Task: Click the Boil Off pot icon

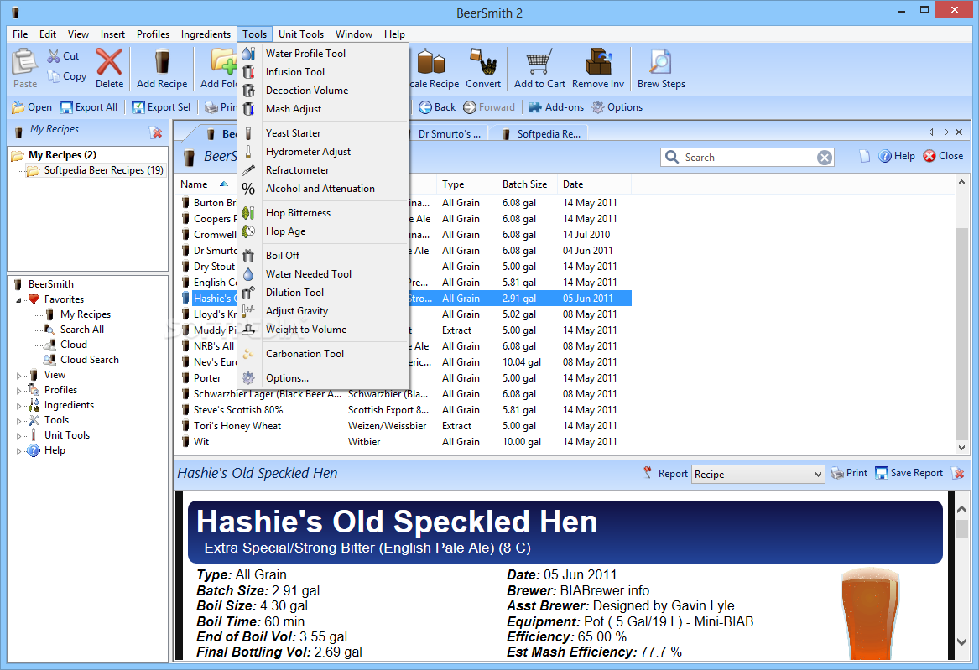Action: click(x=248, y=256)
